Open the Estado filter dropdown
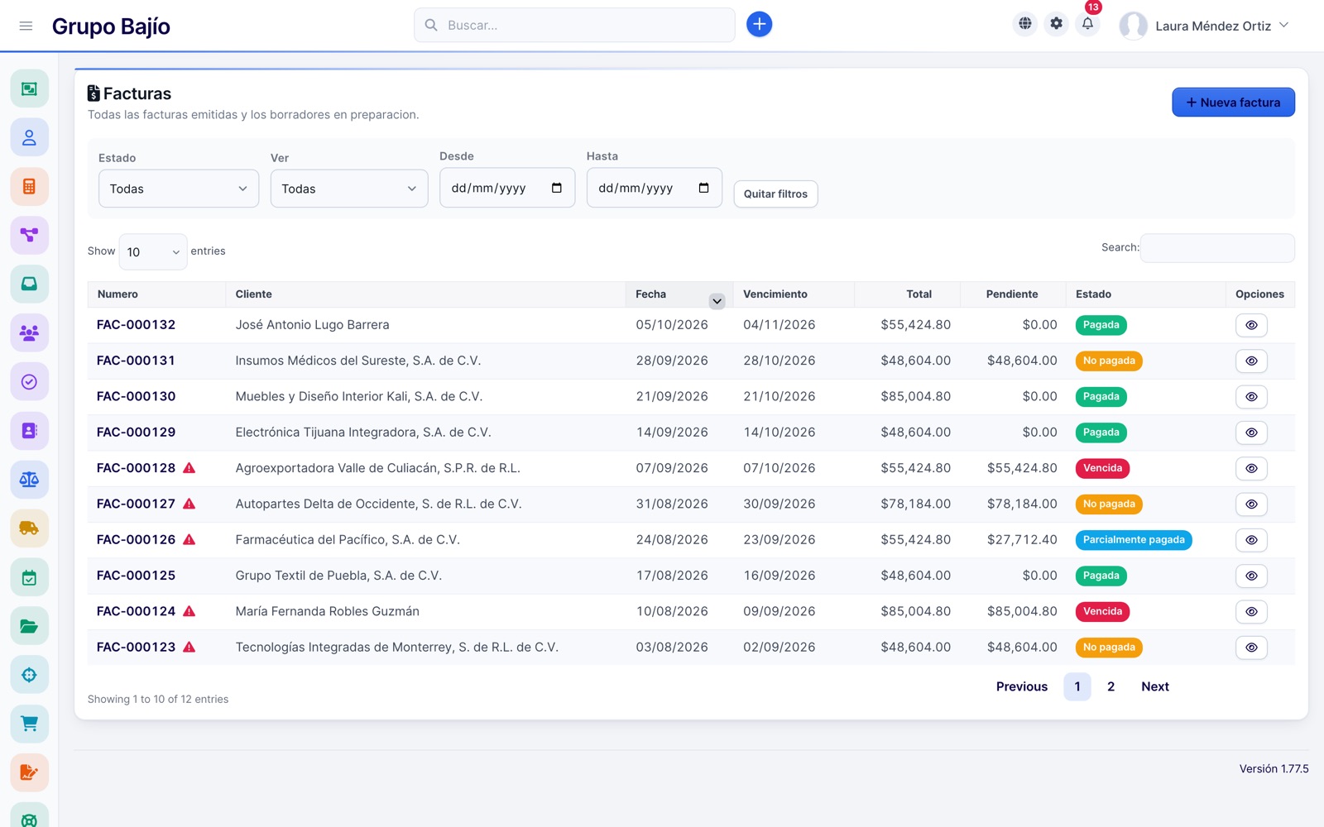This screenshot has height=827, width=1324. point(179,189)
